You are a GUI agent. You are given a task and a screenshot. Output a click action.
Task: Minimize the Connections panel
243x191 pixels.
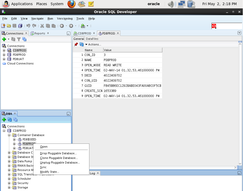click(x=68, y=33)
